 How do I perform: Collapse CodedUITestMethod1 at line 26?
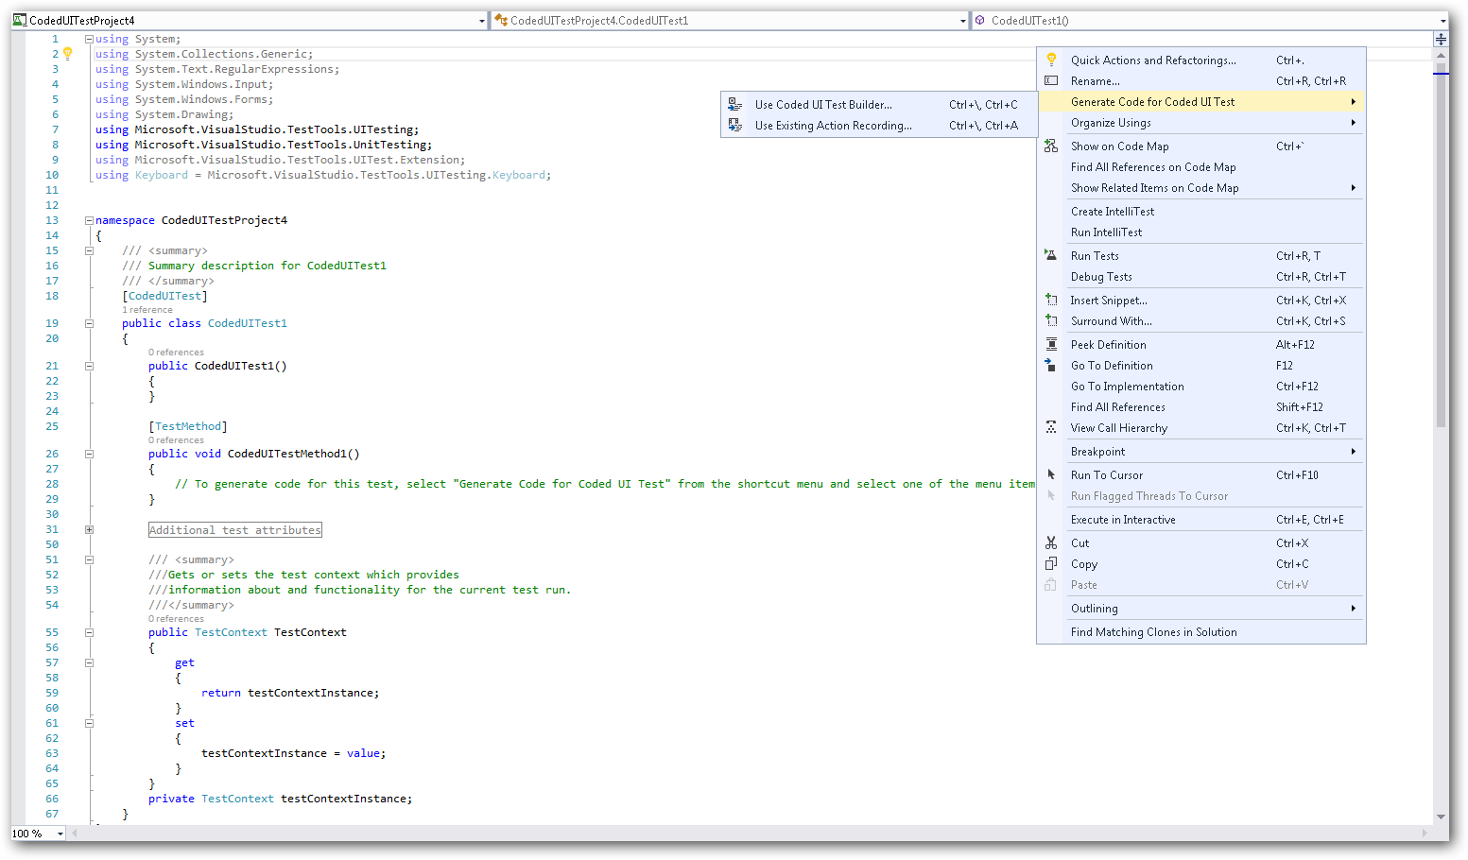click(89, 454)
